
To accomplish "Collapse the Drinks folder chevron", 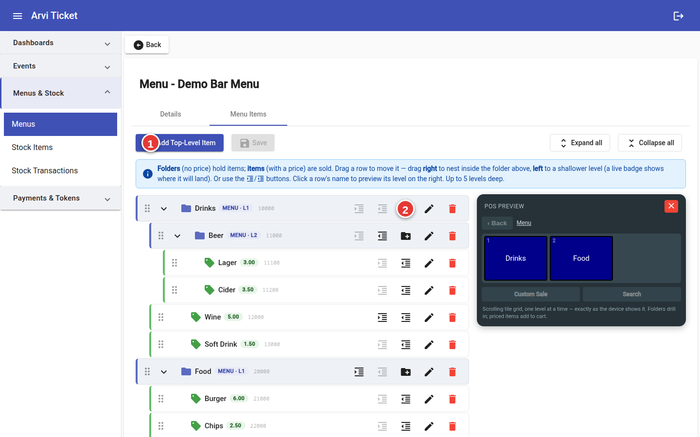I will [x=164, y=209].
